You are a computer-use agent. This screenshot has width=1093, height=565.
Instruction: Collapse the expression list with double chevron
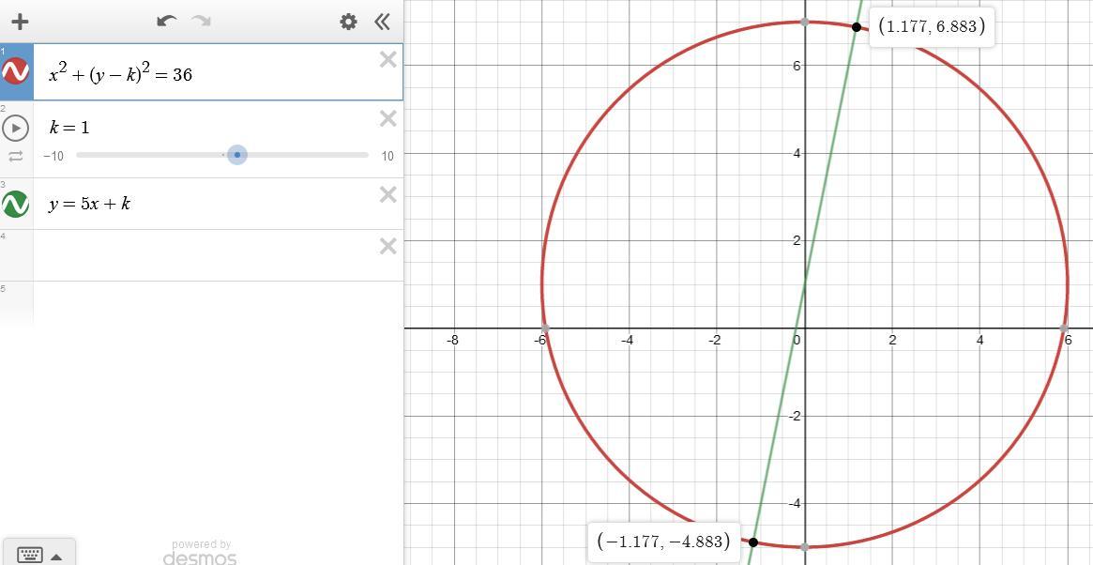382,22
